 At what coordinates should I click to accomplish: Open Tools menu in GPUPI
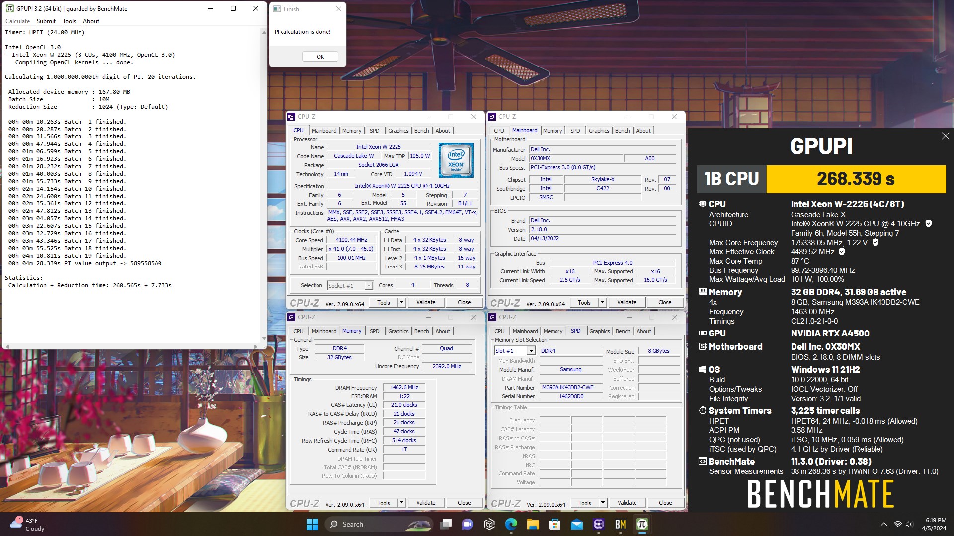click(69, 21)
